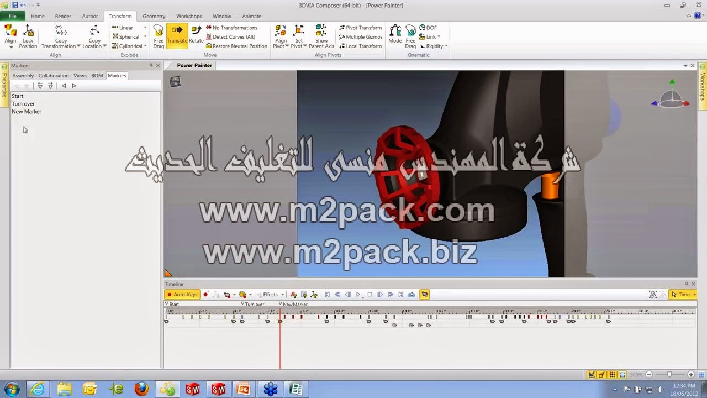Click the view orientation compass in viewport

coord(671,95)
